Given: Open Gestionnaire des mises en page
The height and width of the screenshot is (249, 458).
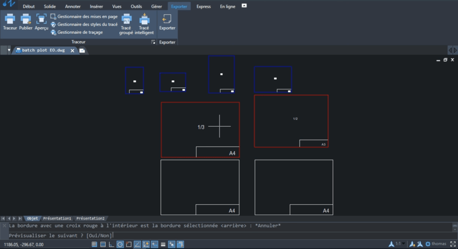Looking at the screenshot, I should 84,17.
